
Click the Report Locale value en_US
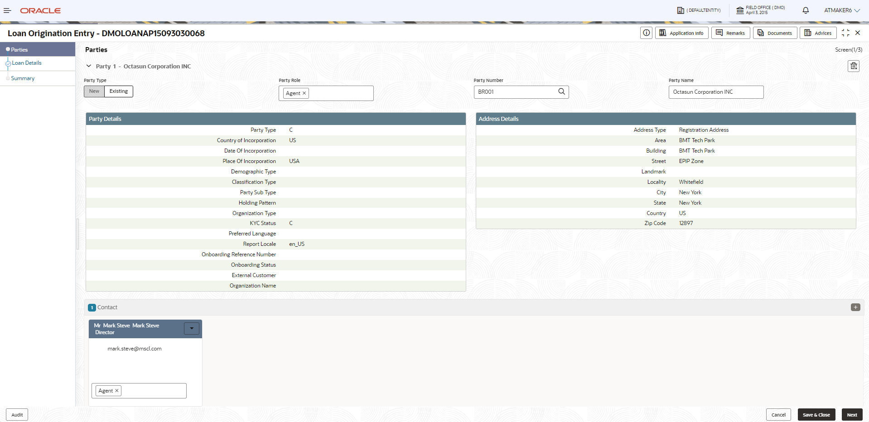297,244
